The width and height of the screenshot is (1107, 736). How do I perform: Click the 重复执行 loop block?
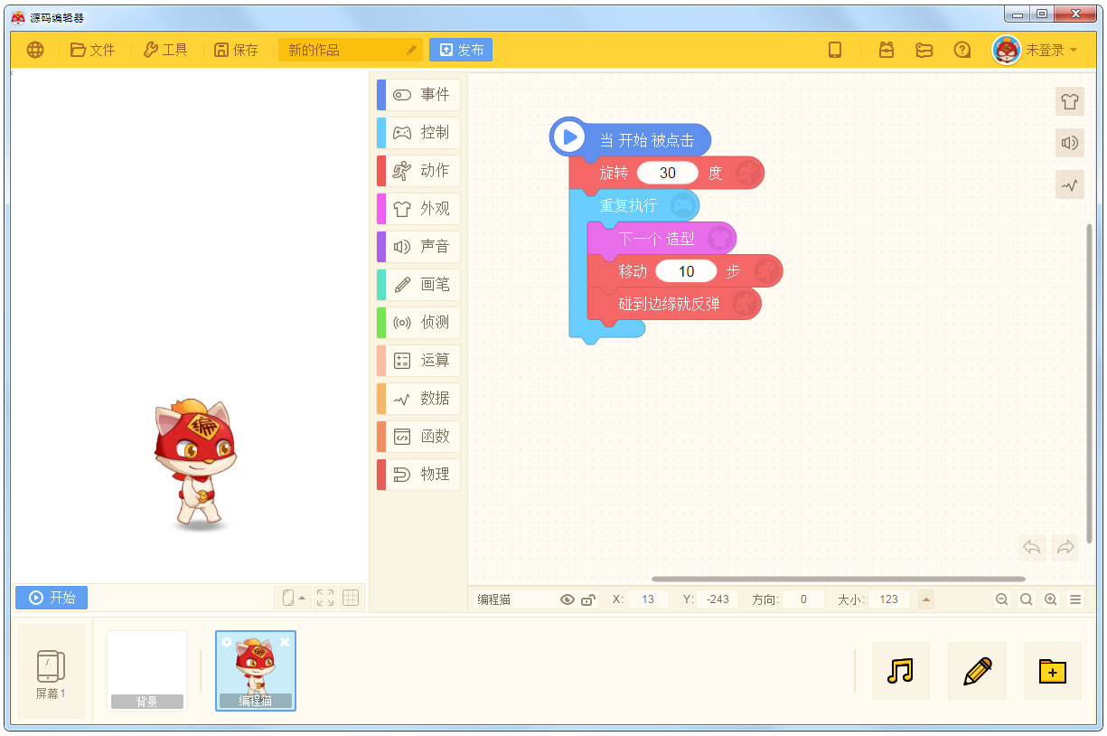pos(633,205)
